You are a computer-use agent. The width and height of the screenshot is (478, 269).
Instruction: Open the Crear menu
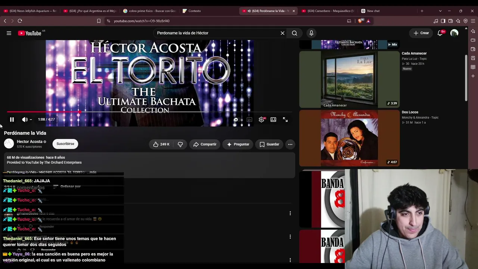click(x=421, y=33)
